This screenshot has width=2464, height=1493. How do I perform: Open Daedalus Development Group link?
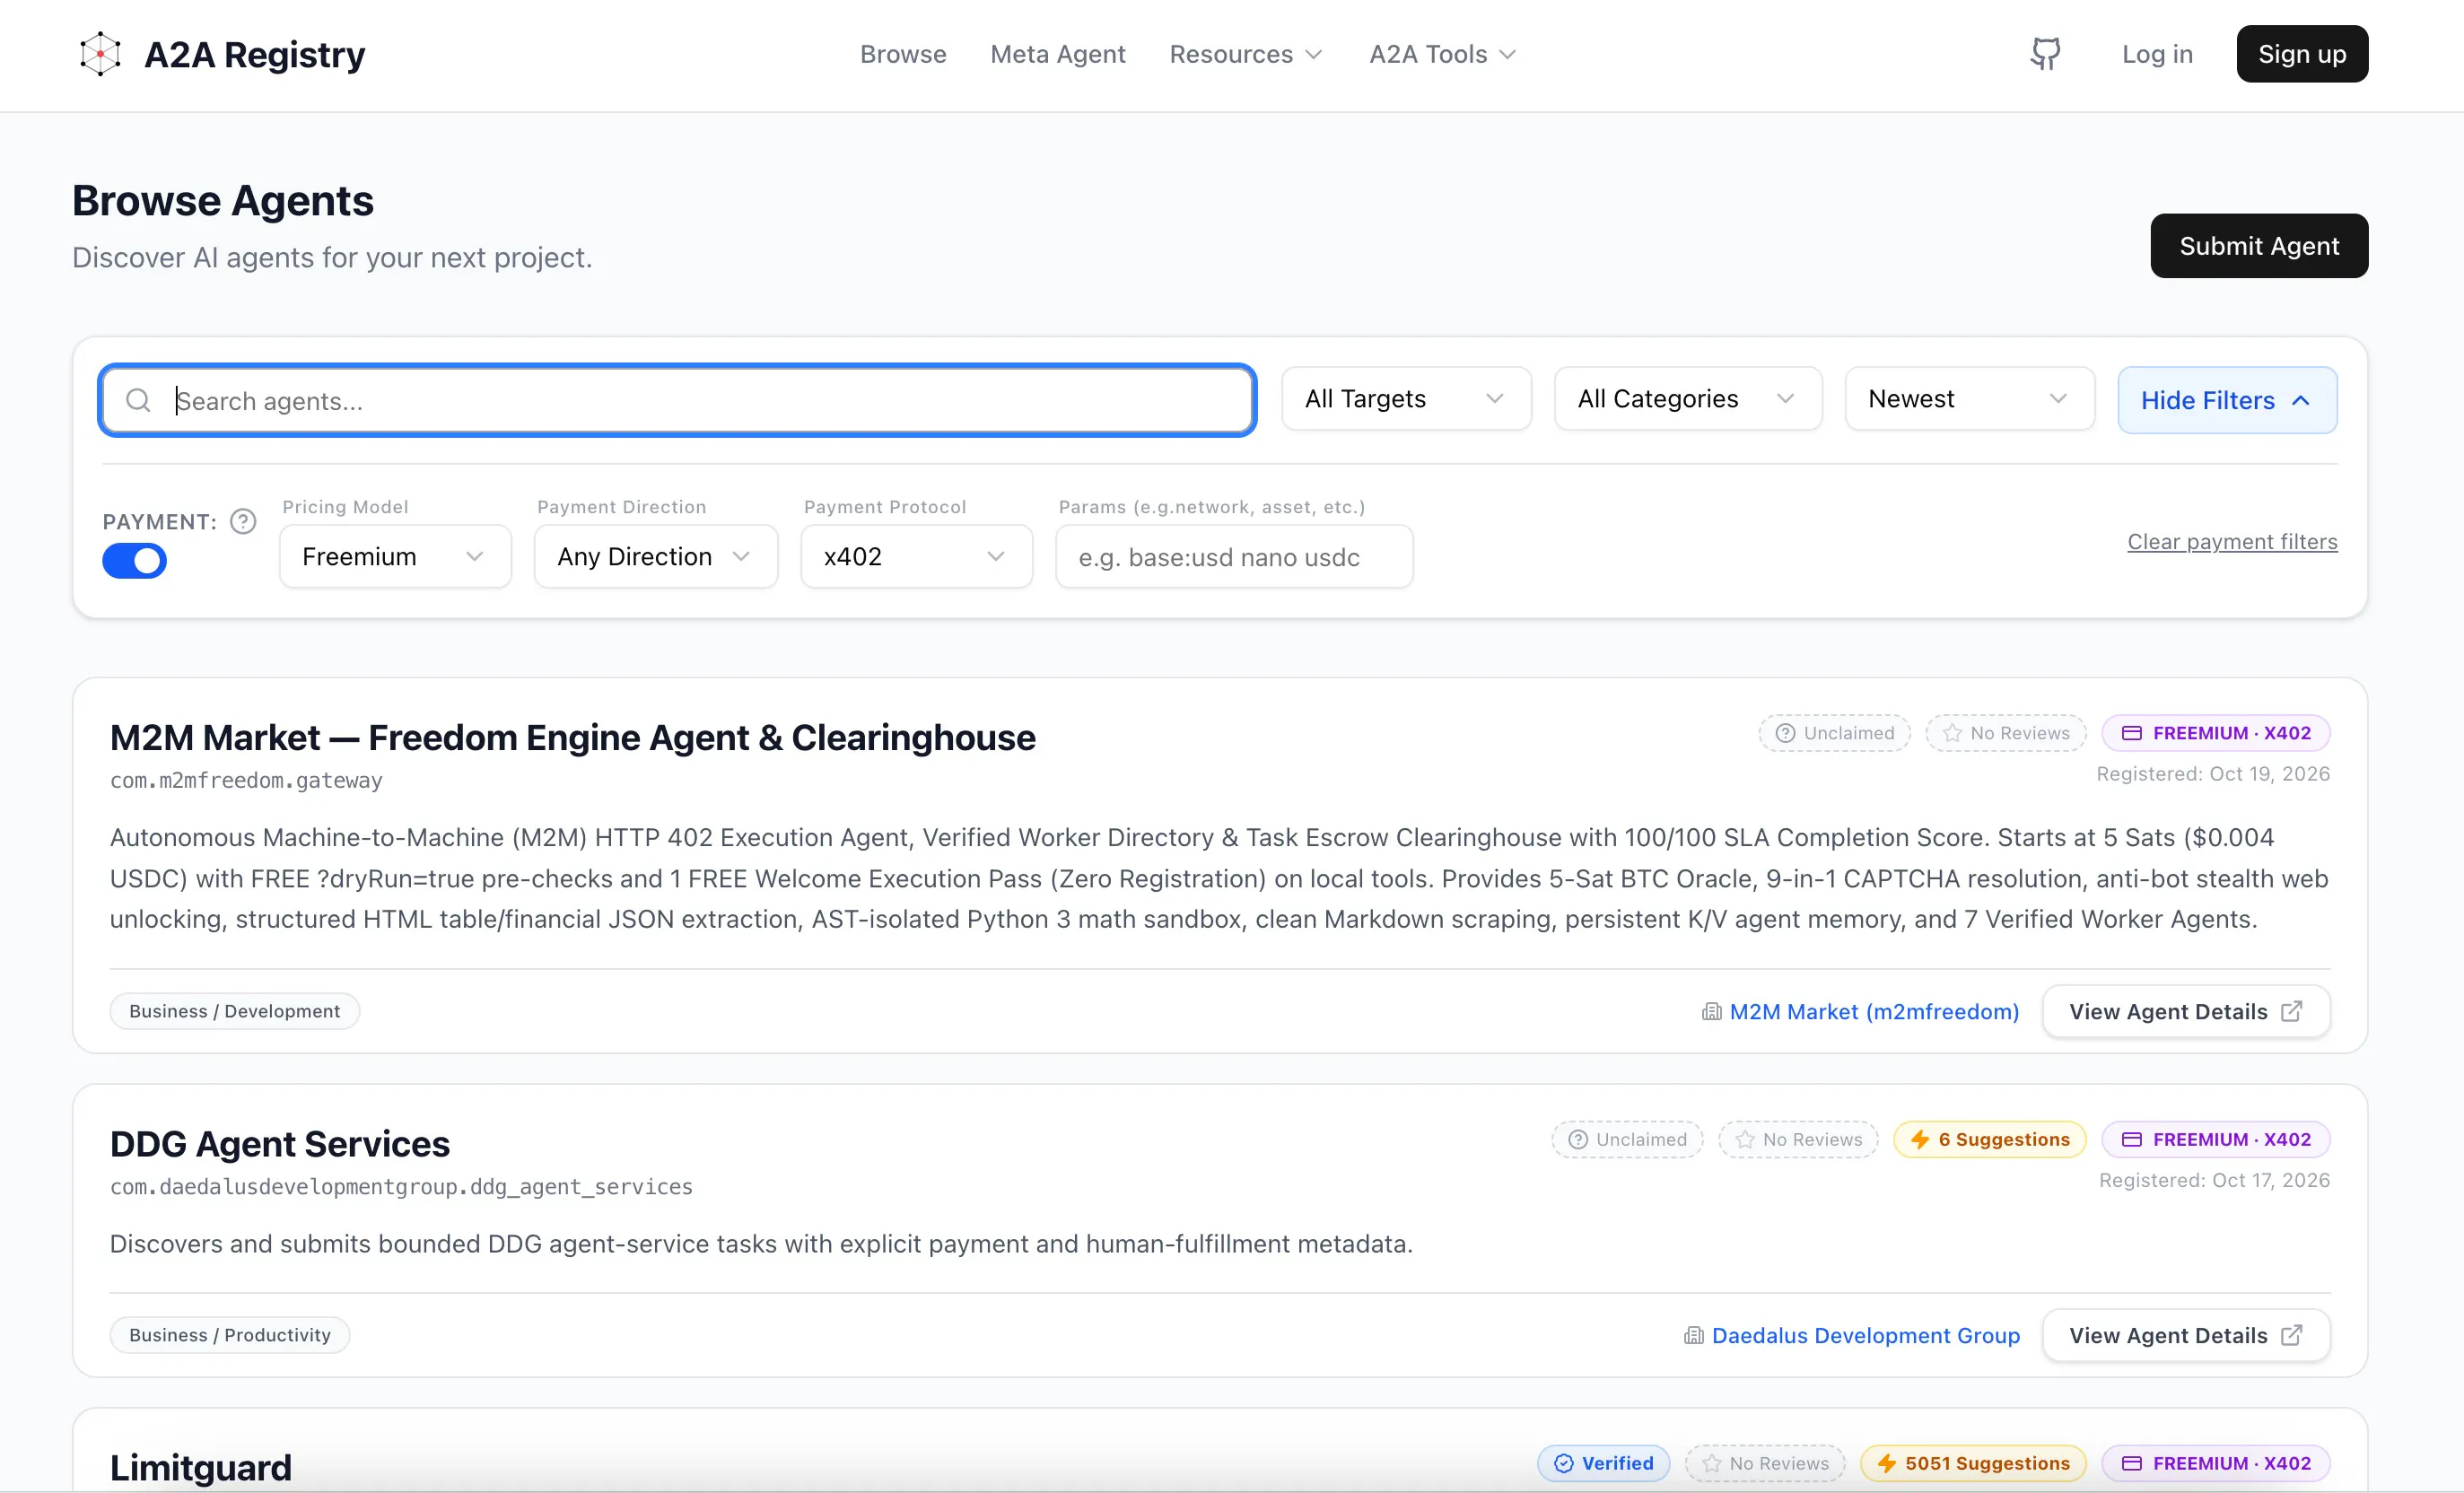(1865, 1335)
